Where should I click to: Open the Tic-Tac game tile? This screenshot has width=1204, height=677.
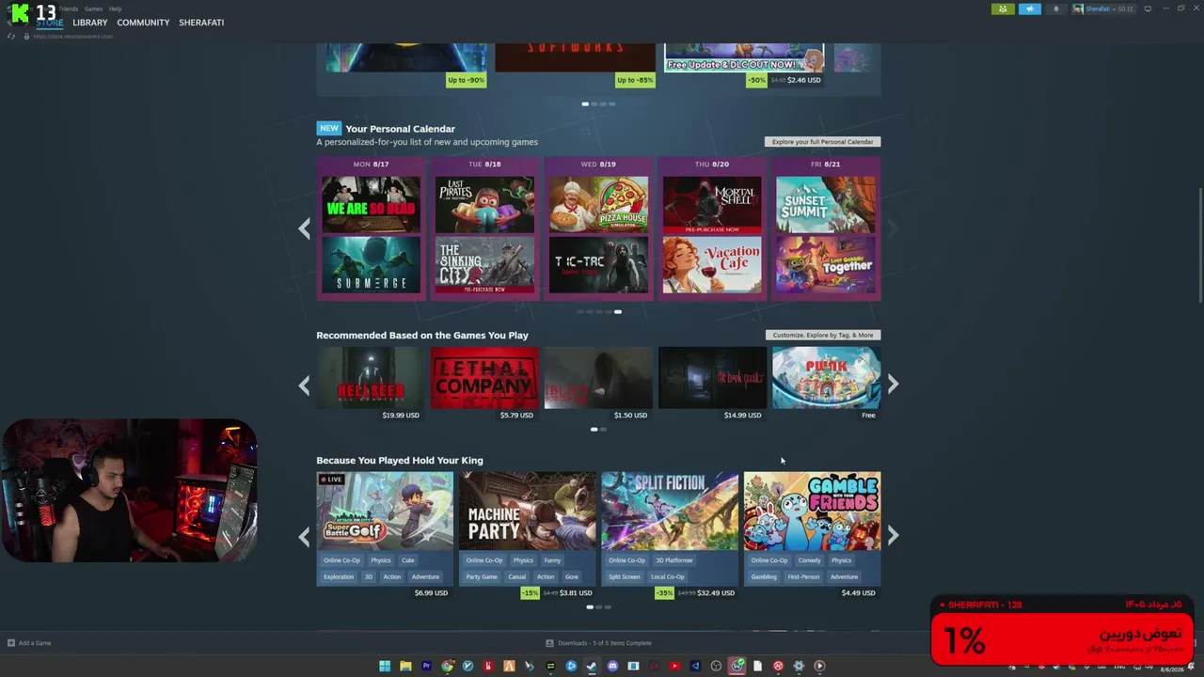598,264
